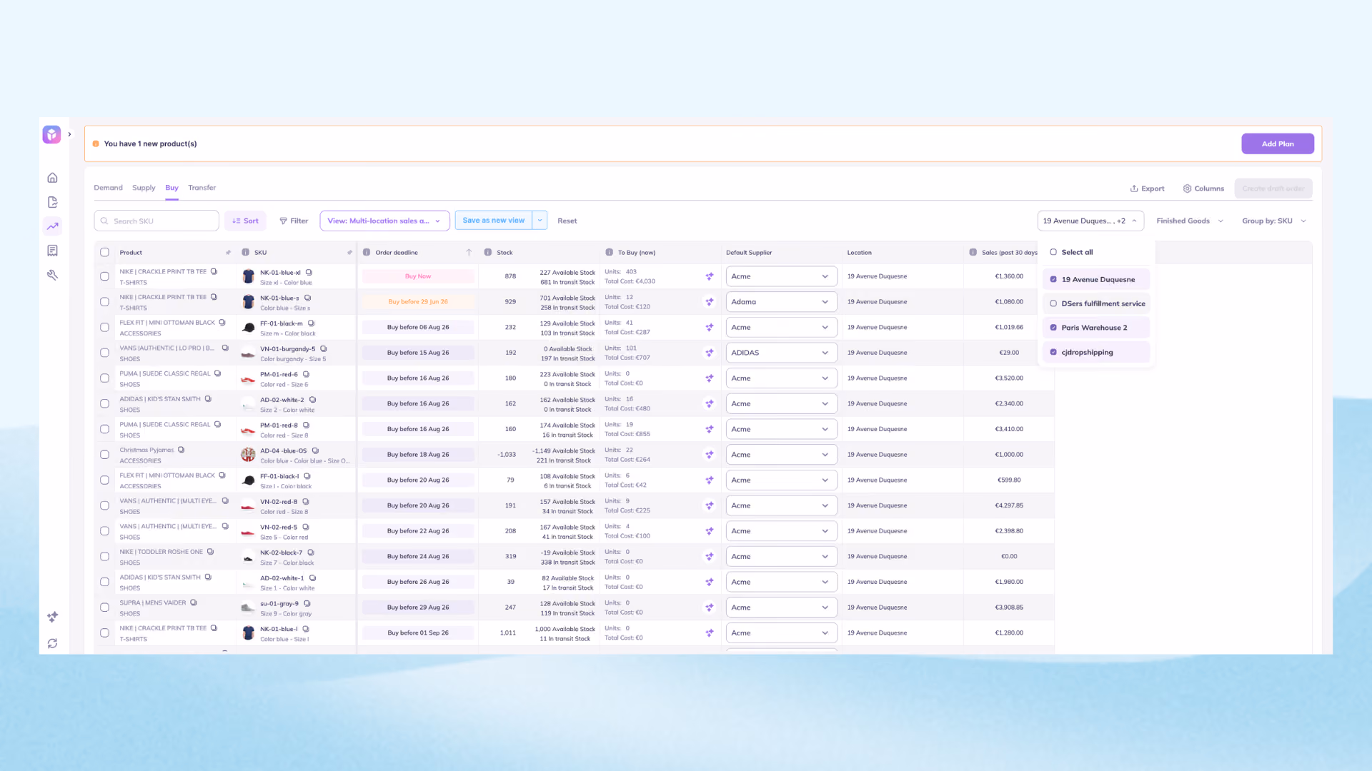Screen dimensions: 1372x771
Task: Click the trending chart sidebar icon
Action: pyautogui.click(x=52, y=226)
